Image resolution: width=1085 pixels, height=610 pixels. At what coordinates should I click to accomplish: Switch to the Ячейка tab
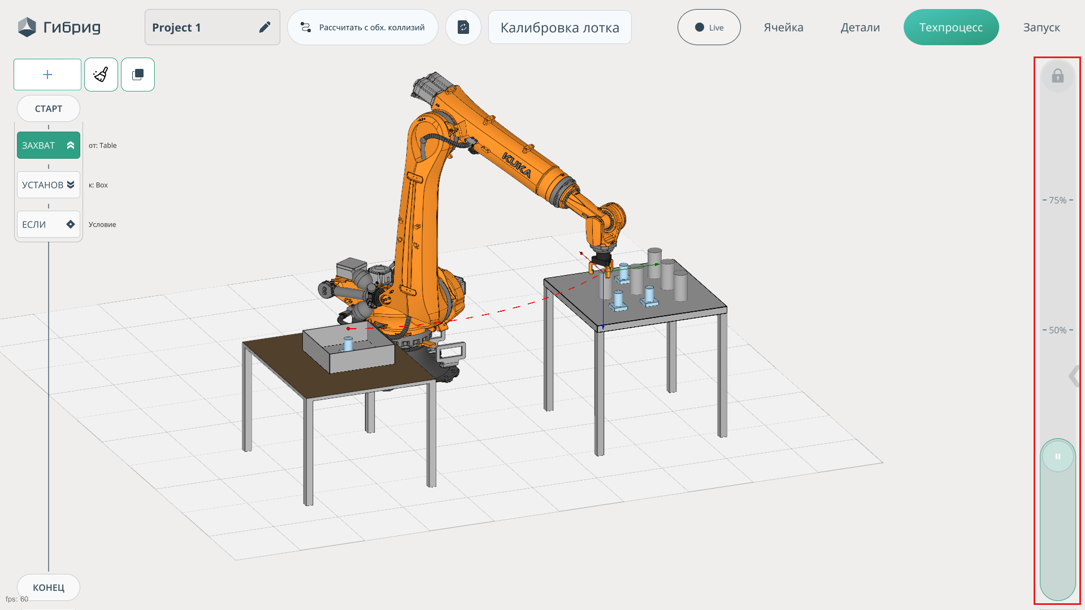(783, 27)
